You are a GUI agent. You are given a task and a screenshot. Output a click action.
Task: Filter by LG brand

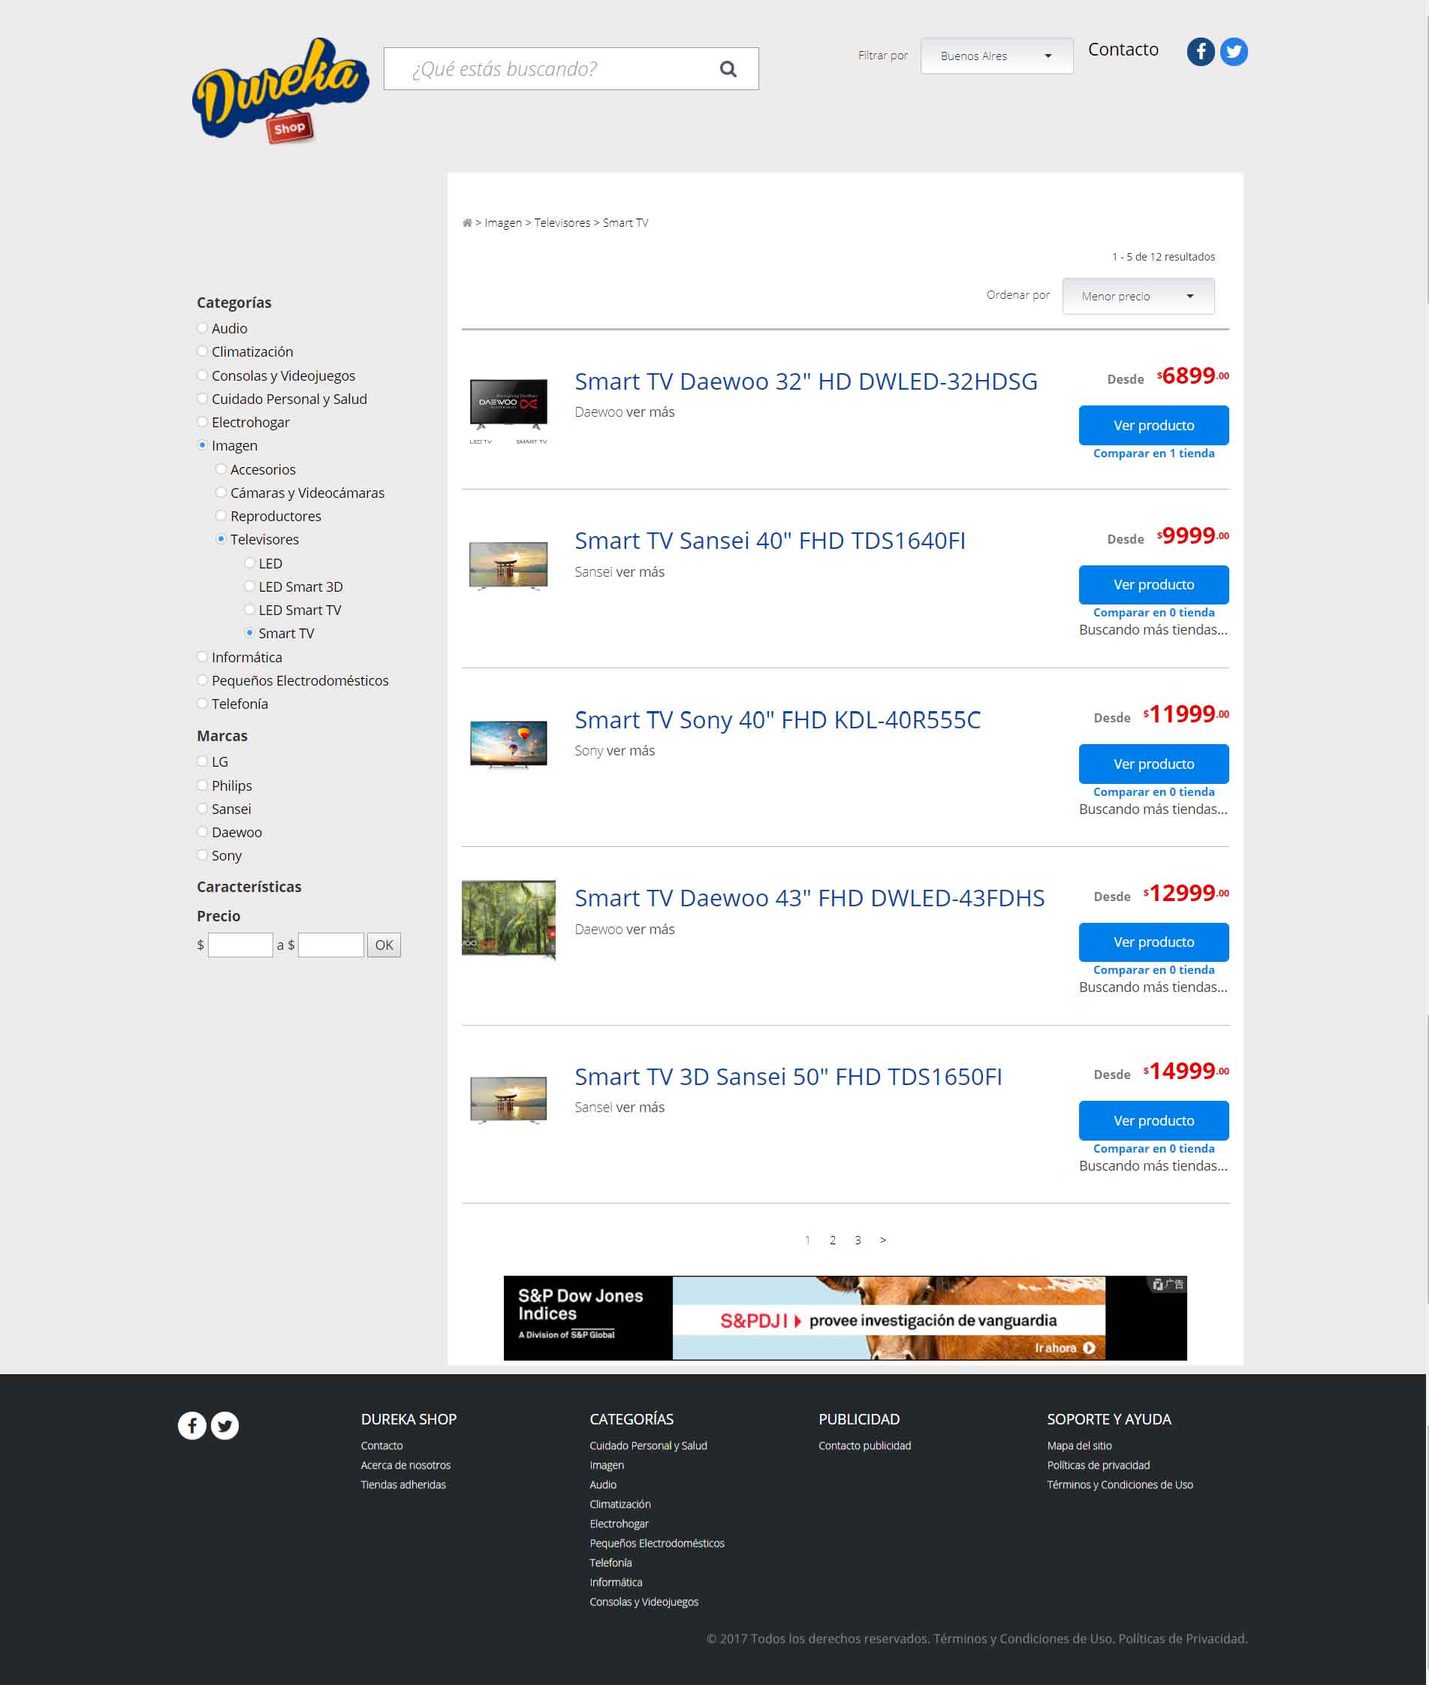(203, 761)
